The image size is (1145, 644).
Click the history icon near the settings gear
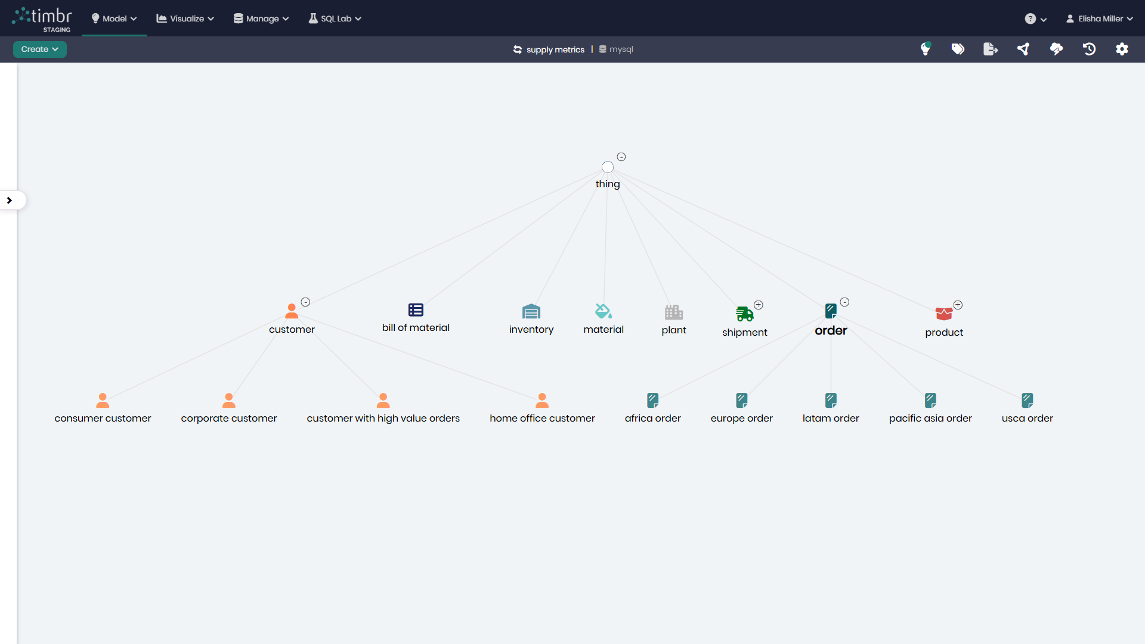pyautogui.click(x=1090, y=49)
